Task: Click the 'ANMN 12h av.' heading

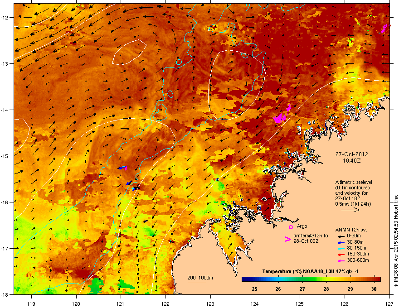Action: pyautogui.click(x=351, y=230)
